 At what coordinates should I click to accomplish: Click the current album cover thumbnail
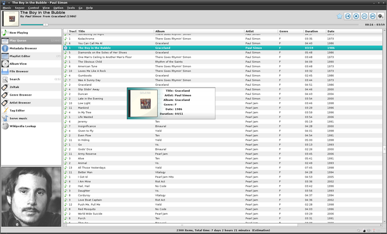tap(11, 19)
